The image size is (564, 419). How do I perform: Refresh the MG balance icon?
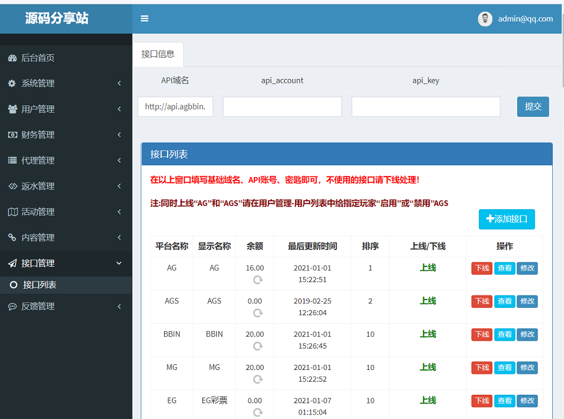258,379
